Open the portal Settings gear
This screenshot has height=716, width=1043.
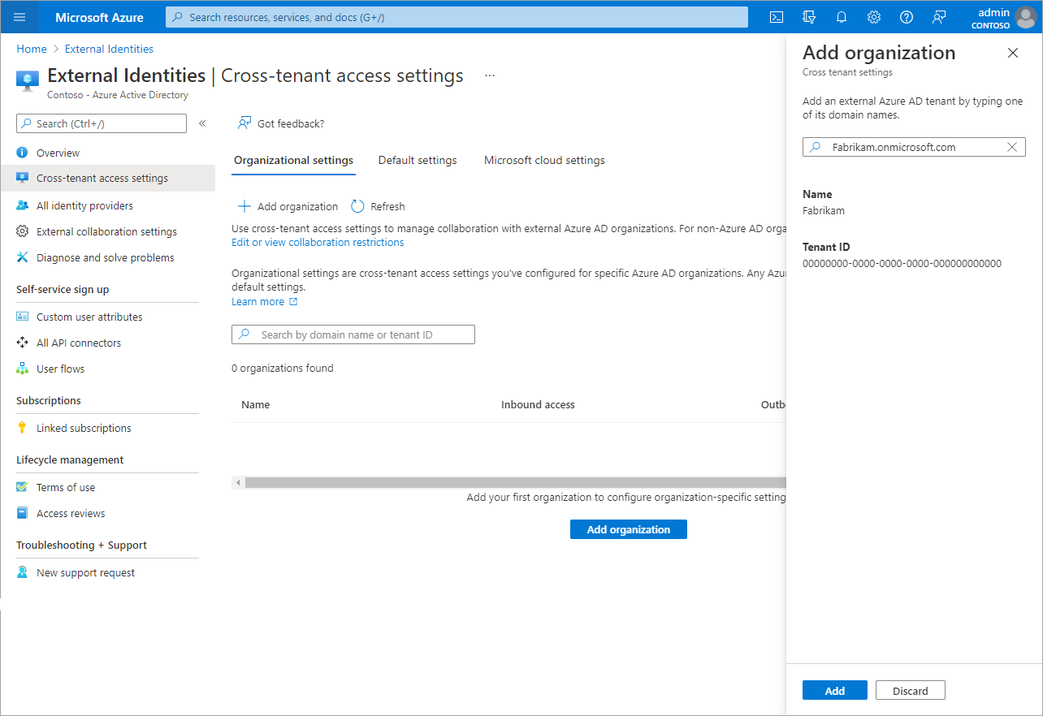873,16
